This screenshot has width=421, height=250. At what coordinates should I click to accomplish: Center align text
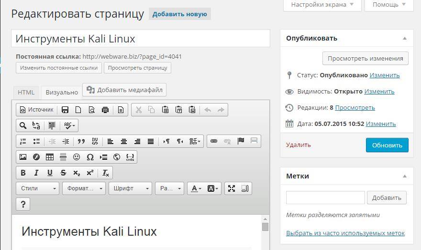coord(124,141)
